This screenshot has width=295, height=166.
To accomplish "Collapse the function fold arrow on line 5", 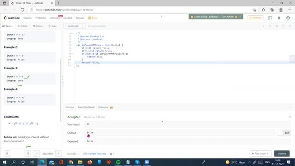I will pyautogui.click(x=72, y=45).
